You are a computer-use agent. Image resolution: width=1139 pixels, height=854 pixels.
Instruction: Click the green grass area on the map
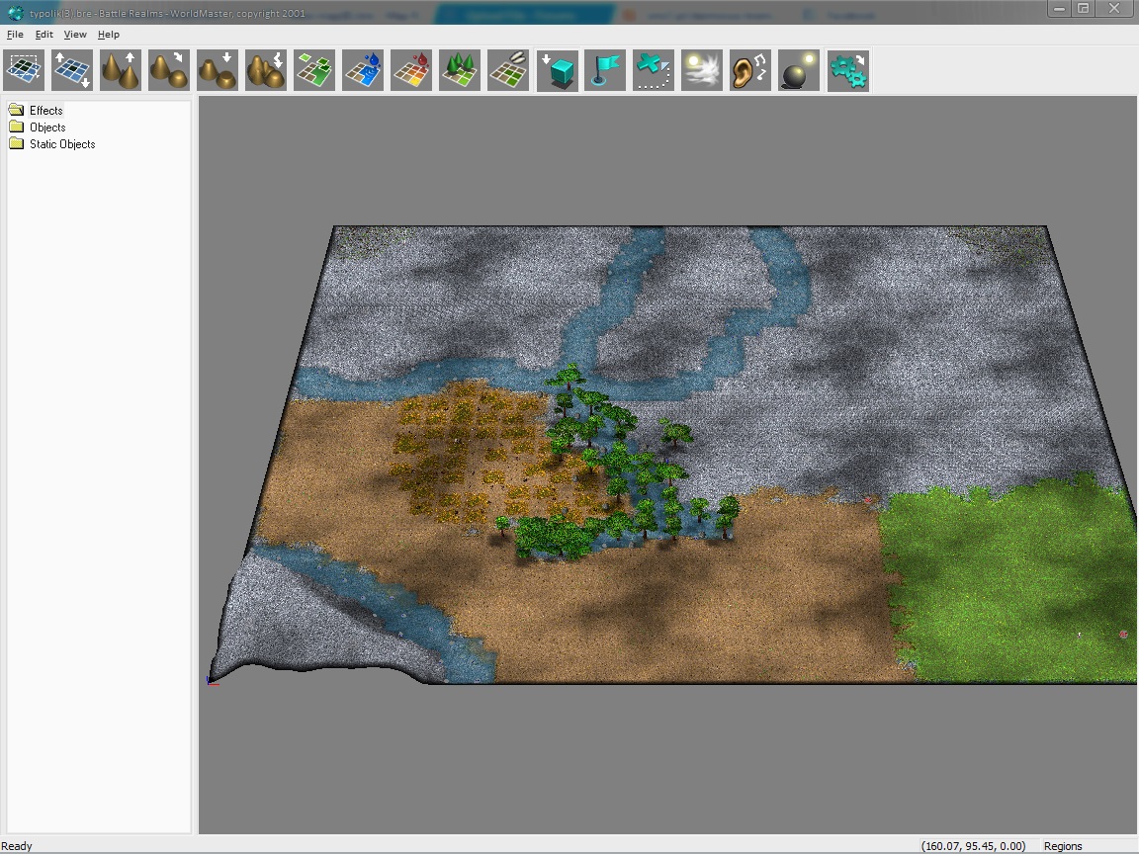coord(1009,581)
